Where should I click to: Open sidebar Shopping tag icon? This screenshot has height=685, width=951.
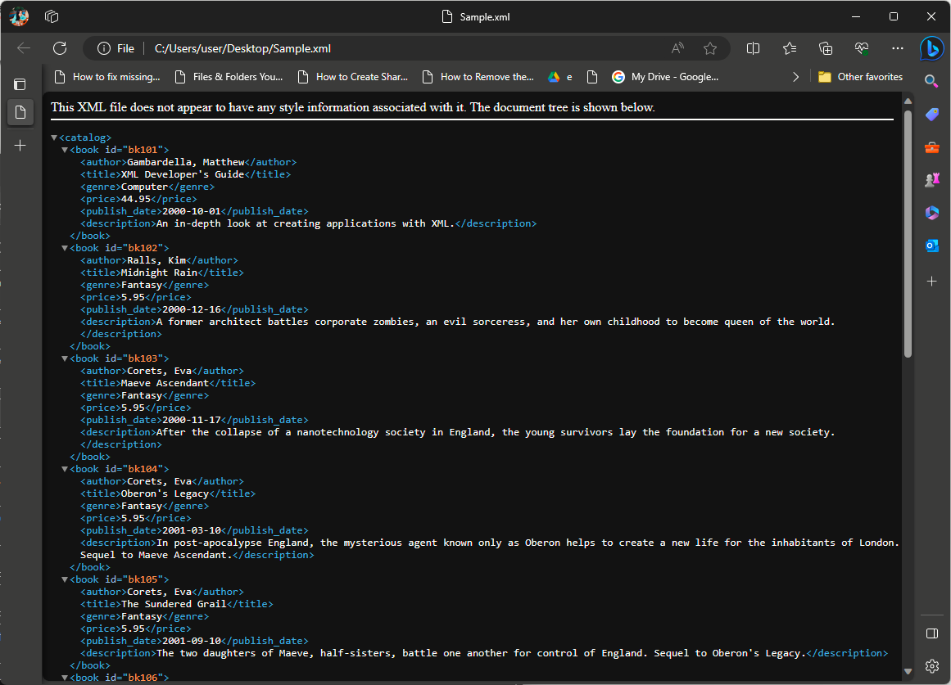(931, 115)
